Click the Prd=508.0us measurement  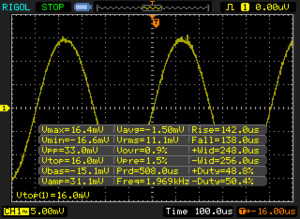(148, 171)
